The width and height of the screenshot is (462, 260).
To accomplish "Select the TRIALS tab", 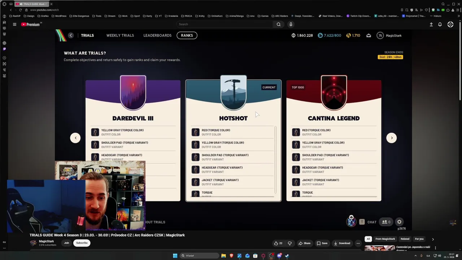I will pyautogui.click(x=87, y=35).
